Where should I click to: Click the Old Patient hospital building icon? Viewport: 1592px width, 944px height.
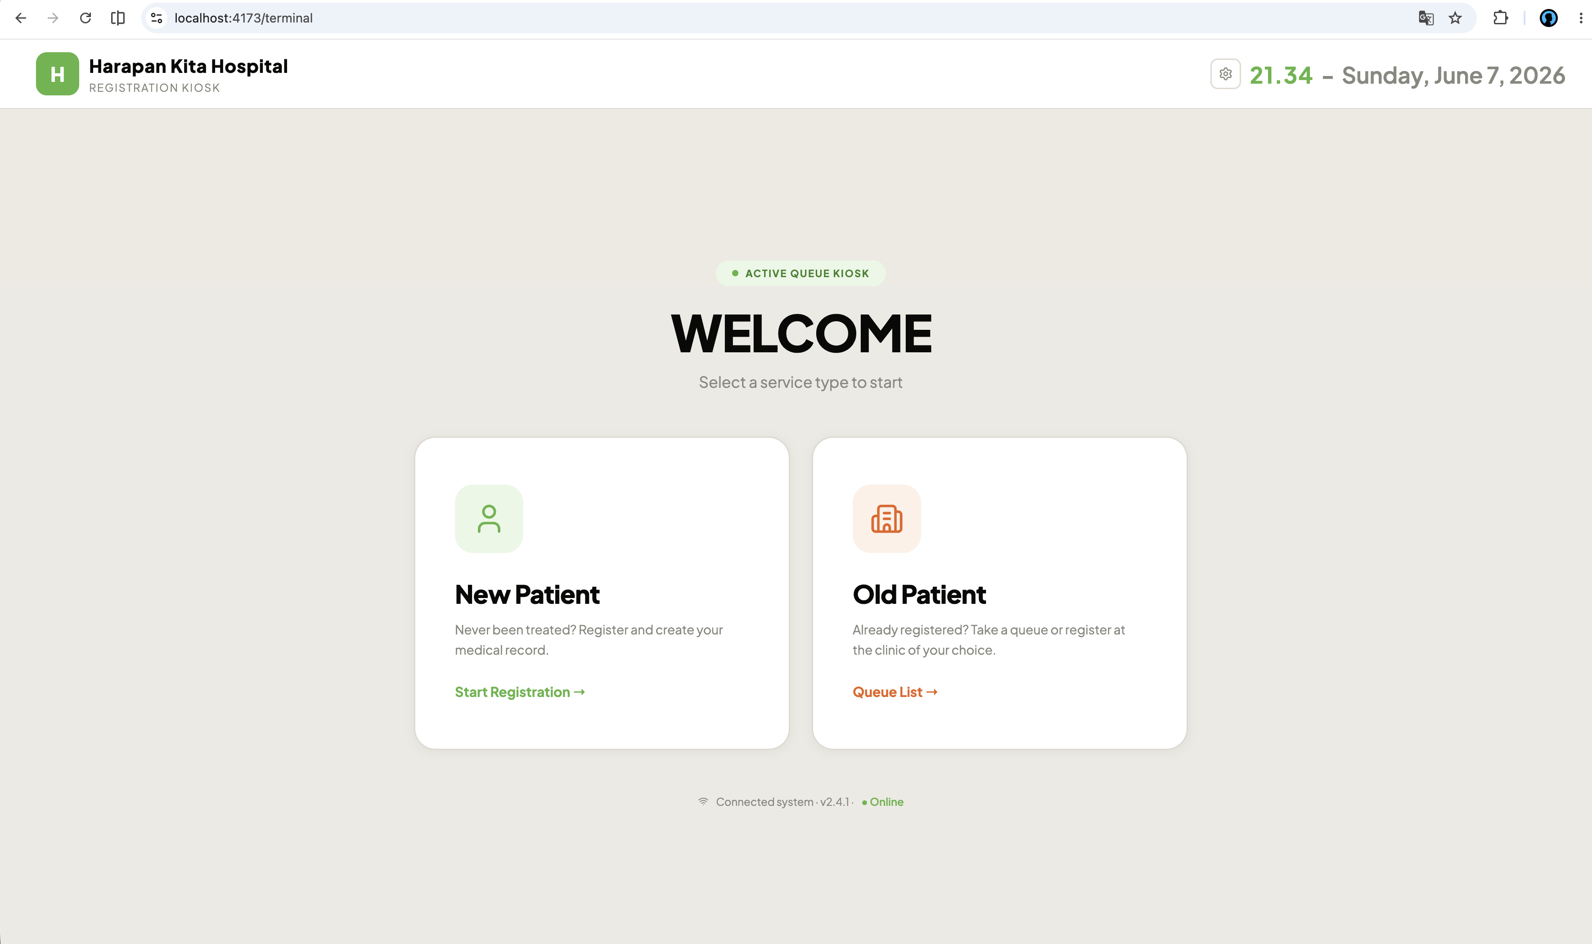(x=886, y=518)
